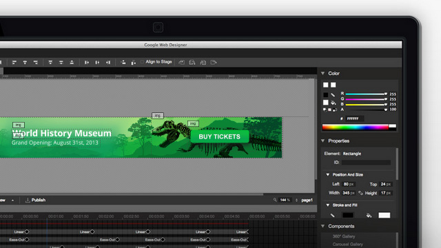441x248 pixels.
Task: Click the Height field showing 17
Action: (x=386, y=193)
